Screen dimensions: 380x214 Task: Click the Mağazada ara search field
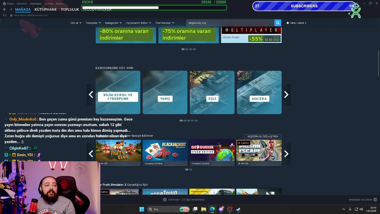coord(230,23)
